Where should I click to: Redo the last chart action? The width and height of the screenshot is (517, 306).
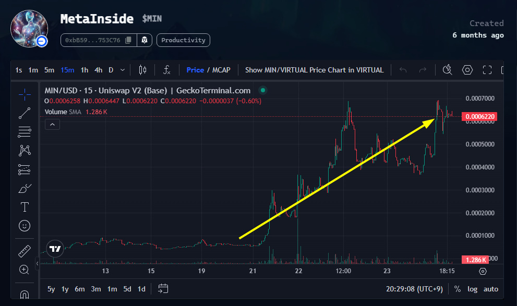coord(423,70)
